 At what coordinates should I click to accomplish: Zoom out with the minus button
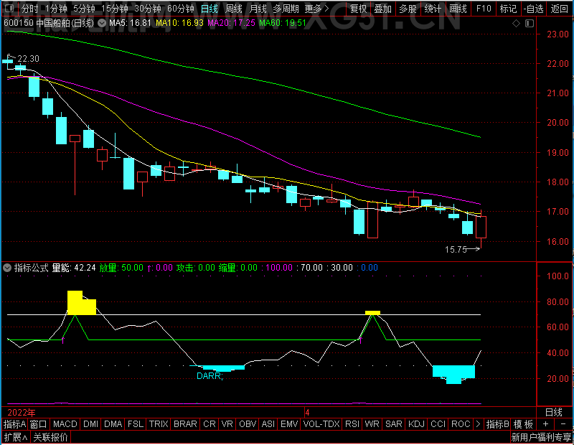(563, 424)
